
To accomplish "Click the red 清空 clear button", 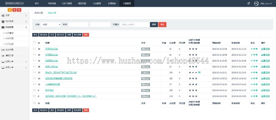I will (162, 25).
